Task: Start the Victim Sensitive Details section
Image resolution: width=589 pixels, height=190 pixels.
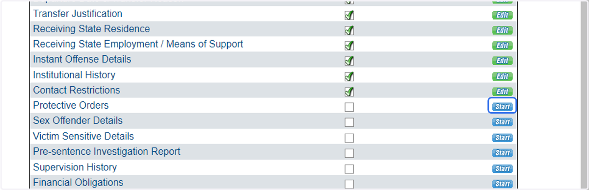Action: pos(502,138)
